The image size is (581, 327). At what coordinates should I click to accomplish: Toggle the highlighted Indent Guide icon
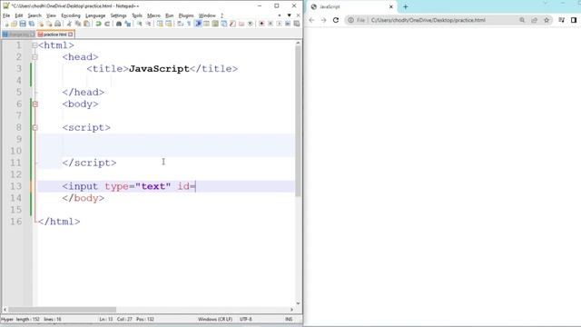point(198,24)
